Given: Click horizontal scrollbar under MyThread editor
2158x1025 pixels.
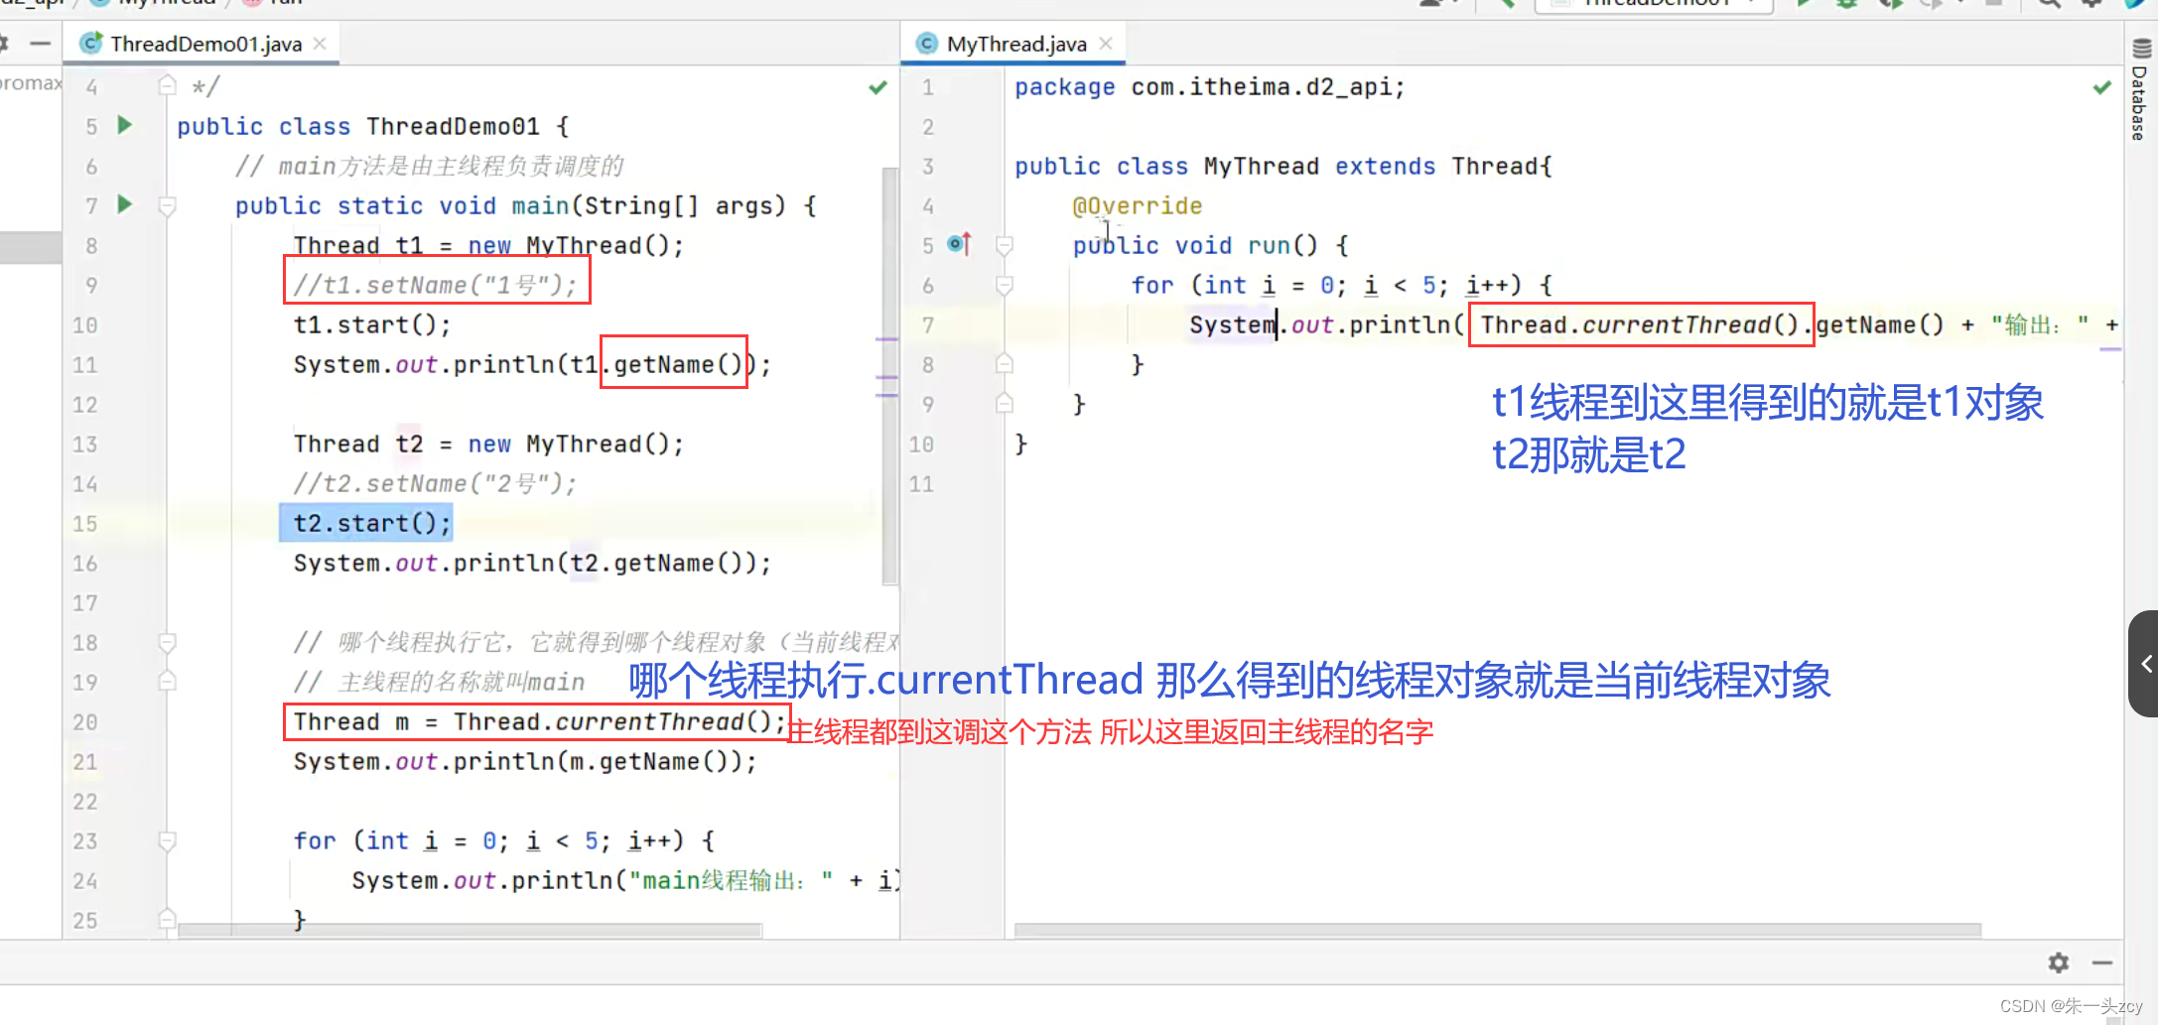Looking at the screenshot, I should coord(1498,931).
